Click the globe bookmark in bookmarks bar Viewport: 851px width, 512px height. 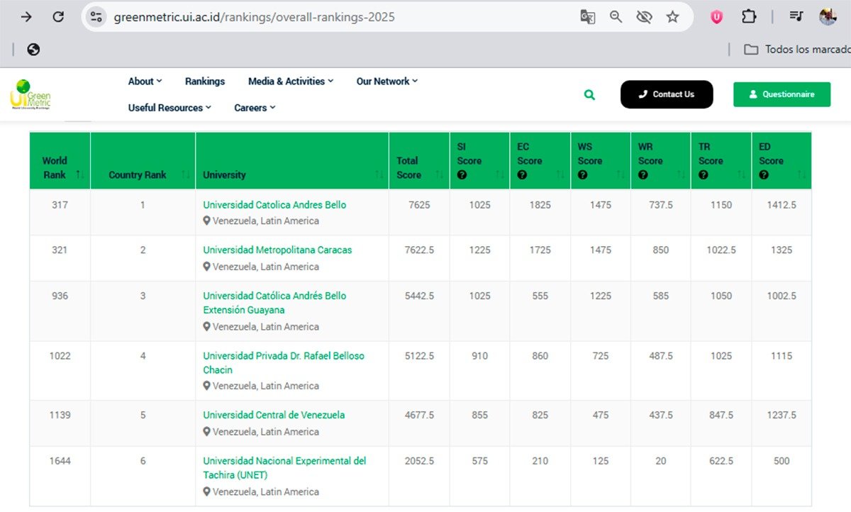point(33,49)
